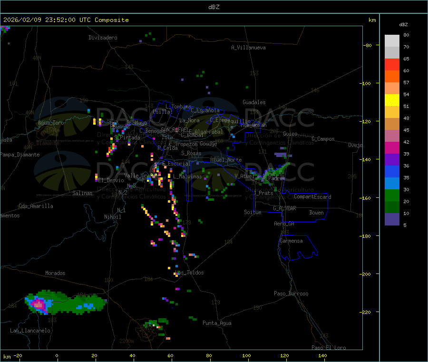Select the purple 36–39 dBZ legend swatch
428x362 pixels.
[x=392, y=160]
